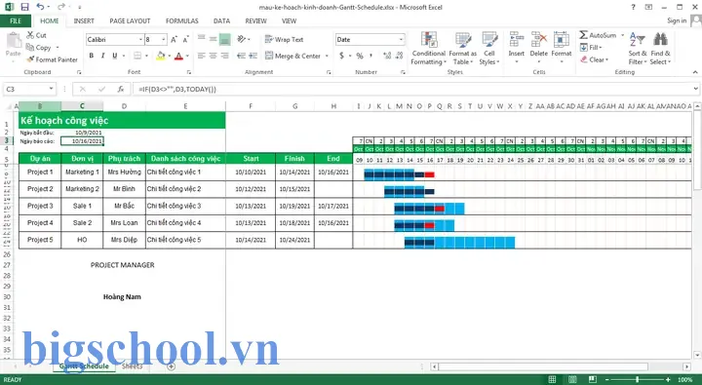Click the Increase Decimal icon
This screenshot has height=385, width=702.
[387, 56]
